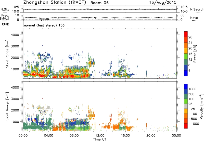The image size is (204, 141).
Task: Select the "08:00" time tick label
Action: click(74, 136)
